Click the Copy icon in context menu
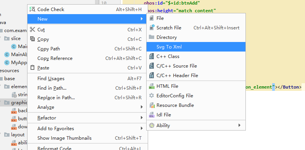Image resolution: width=305 pixels, height=150 pixels. tap(32, 39)
